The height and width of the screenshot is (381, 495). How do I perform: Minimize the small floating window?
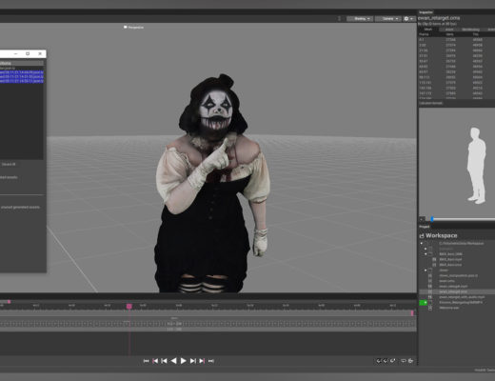click(x=15, y=53)
